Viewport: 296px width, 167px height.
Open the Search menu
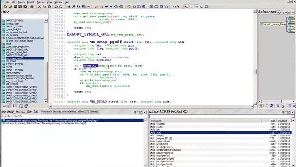(x=21, y=2)
